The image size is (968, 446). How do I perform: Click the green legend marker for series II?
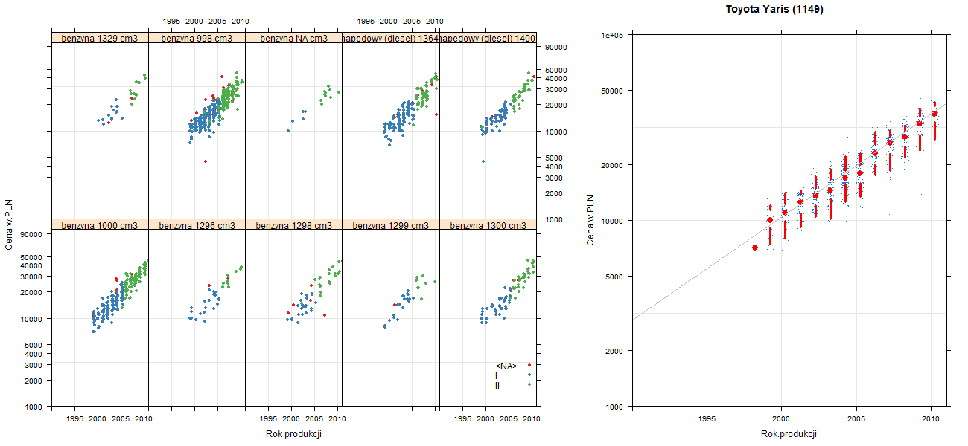click(x=529, y=384)
